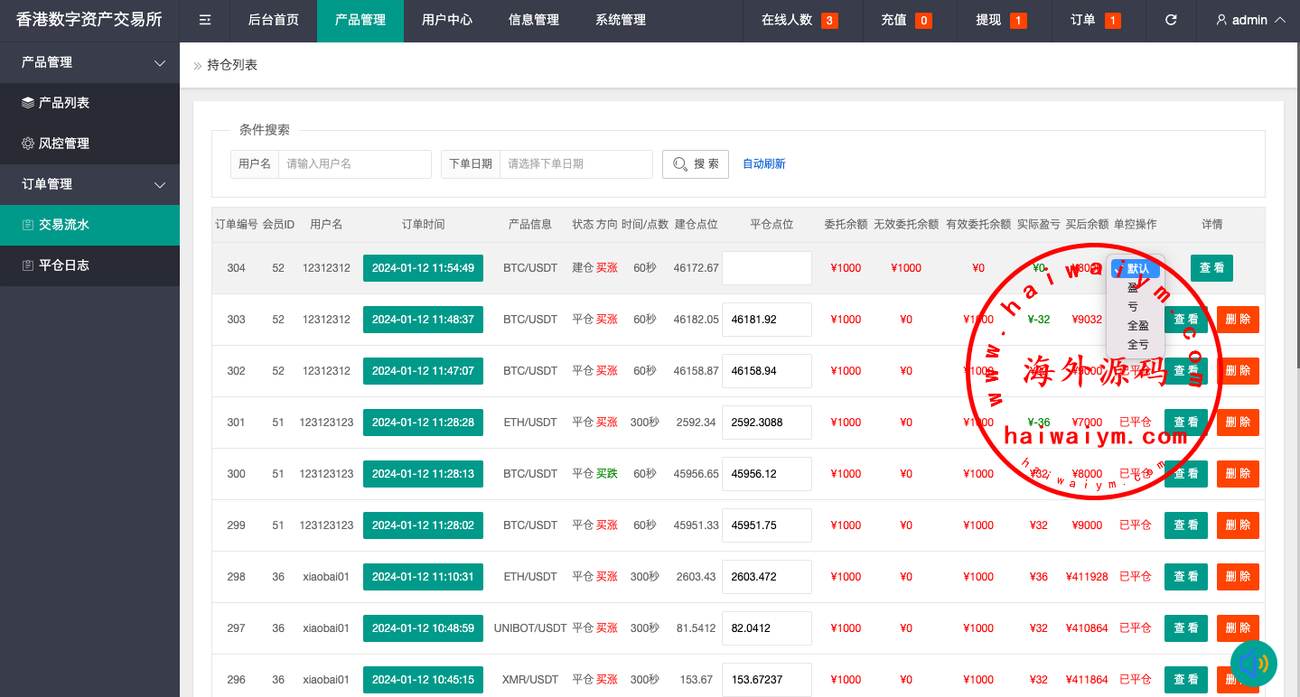1300x697 pixels.
Task: Open the 系统管理 top menu
Action: (621, 20)
